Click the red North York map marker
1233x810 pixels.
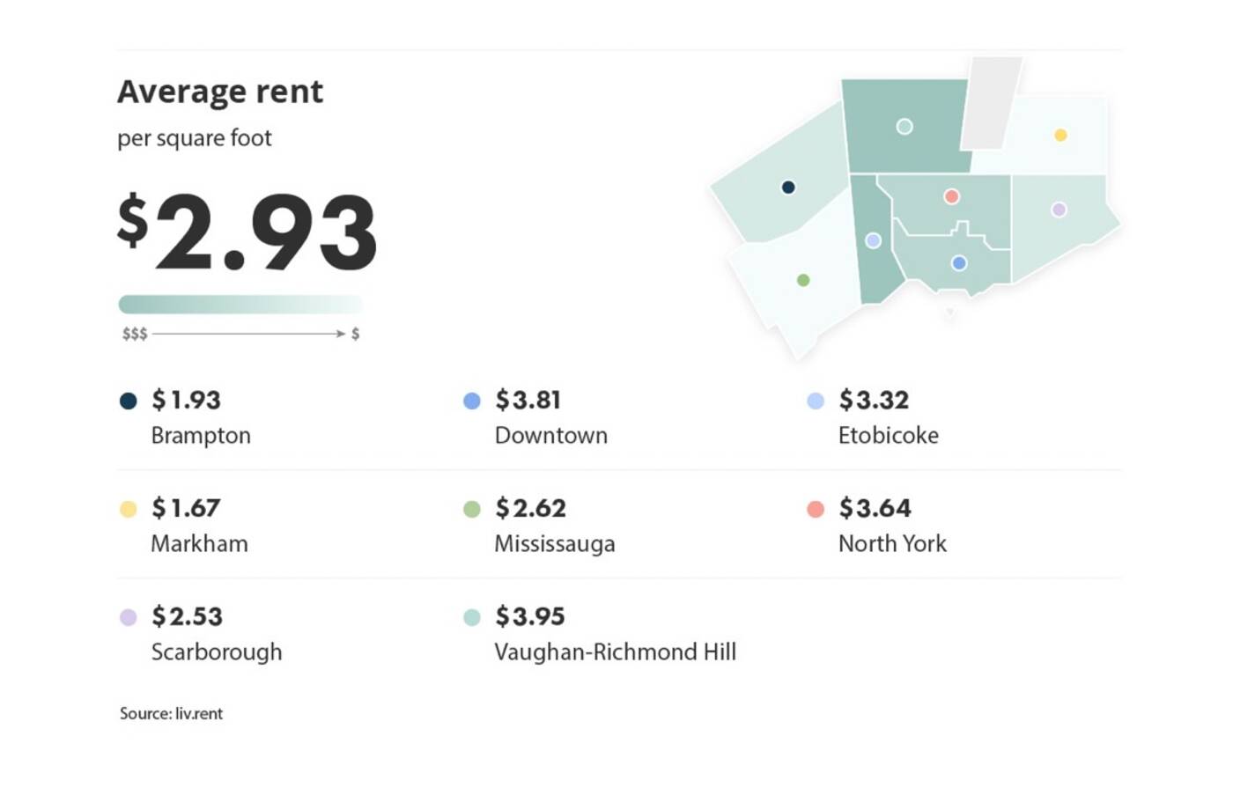click(951, 196)
